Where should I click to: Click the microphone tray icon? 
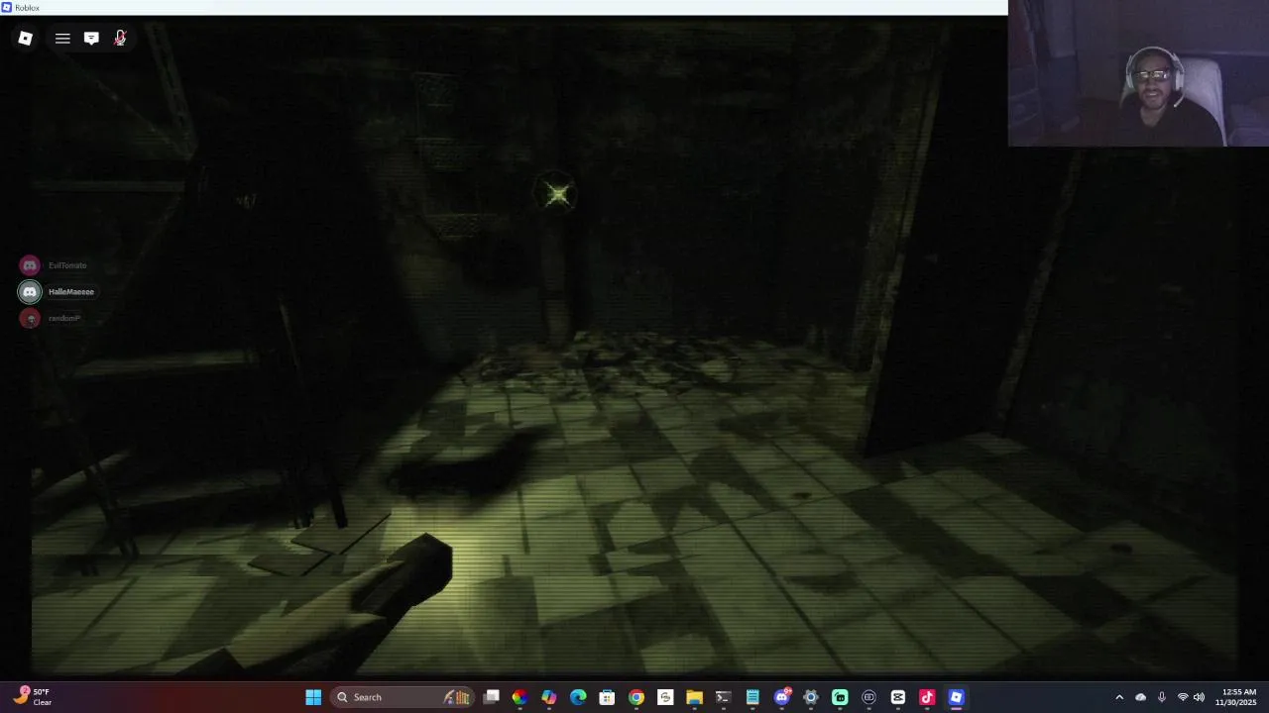click(x=1161, y=697)
